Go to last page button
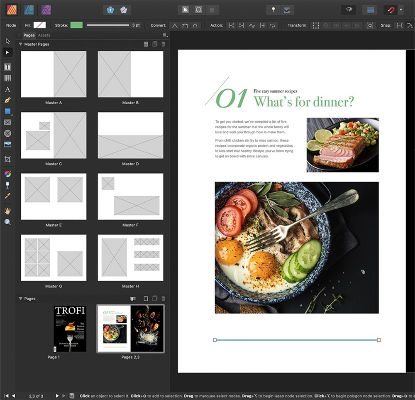 pyautogui.click(x=64, y=396)
